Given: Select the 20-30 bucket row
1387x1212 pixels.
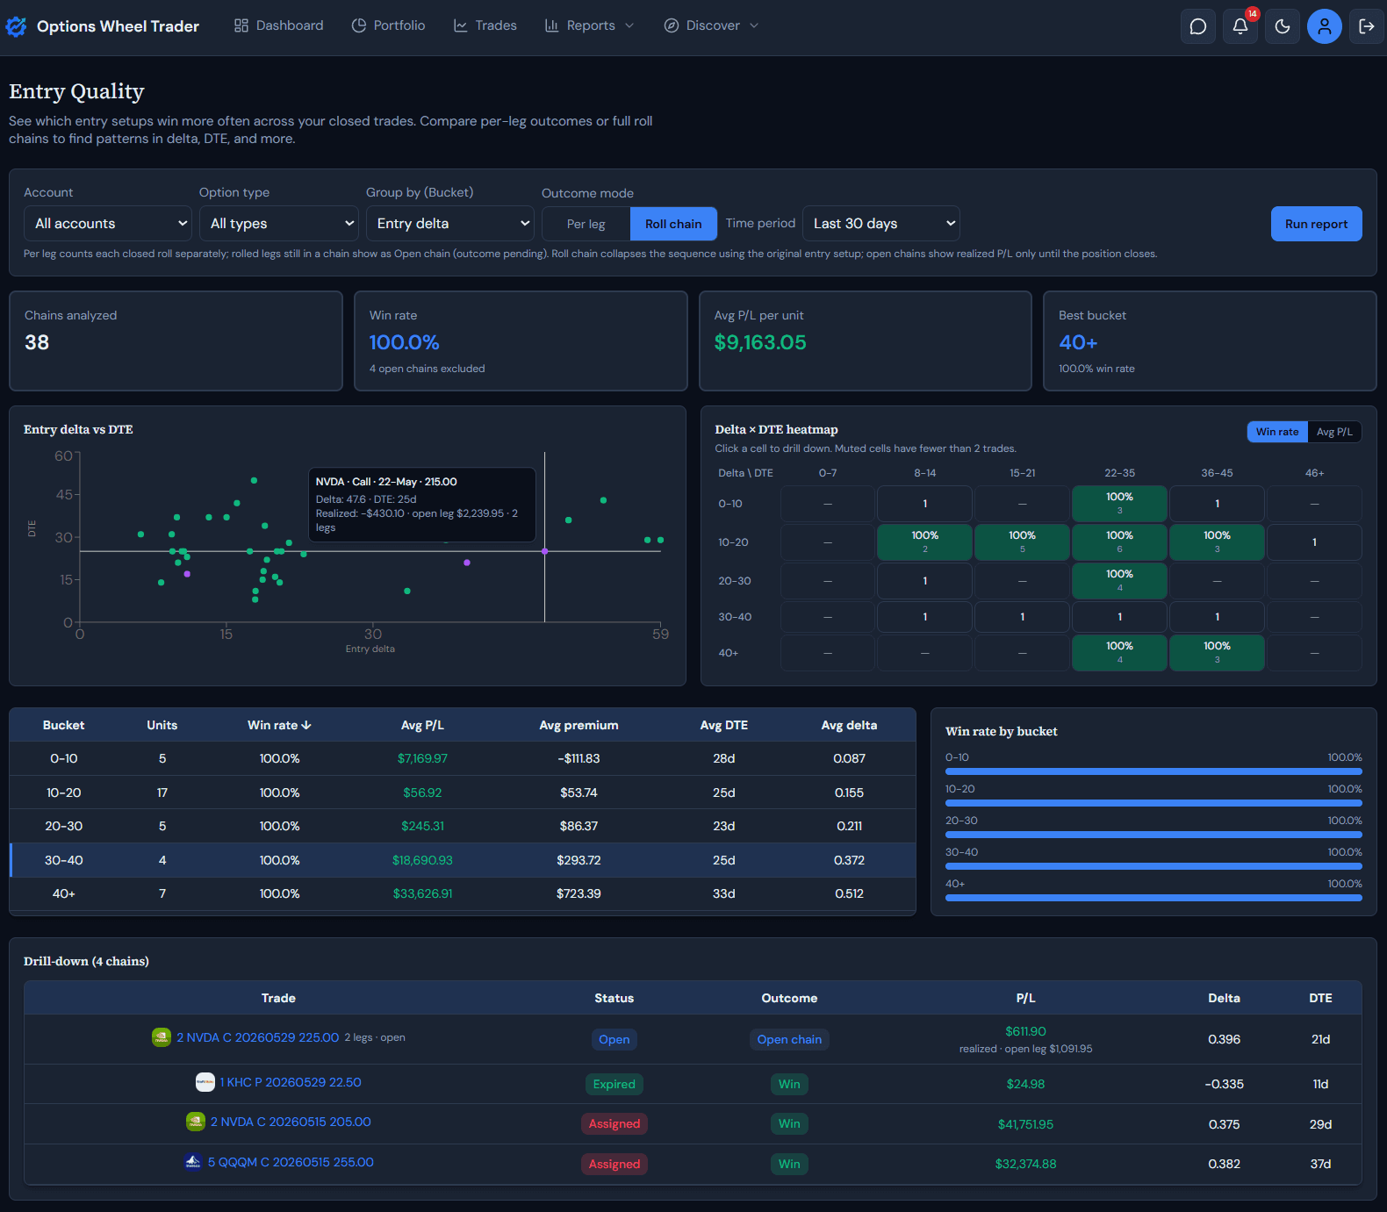Looking at the screenshot, I should [x=463, y=826].
